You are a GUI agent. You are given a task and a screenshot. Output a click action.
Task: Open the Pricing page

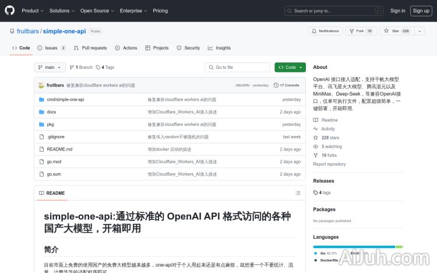160,10
